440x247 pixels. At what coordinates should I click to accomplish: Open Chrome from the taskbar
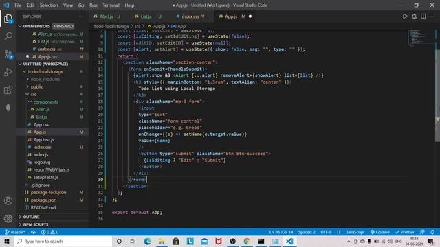click(247, 241)
